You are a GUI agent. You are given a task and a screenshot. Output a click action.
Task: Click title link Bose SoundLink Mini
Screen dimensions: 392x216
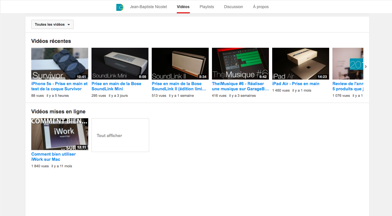117,86
